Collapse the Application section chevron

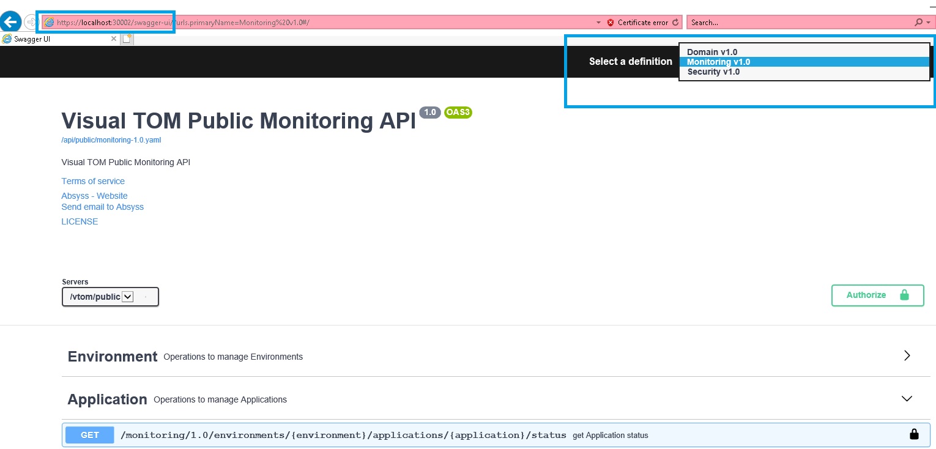[907, 398]
